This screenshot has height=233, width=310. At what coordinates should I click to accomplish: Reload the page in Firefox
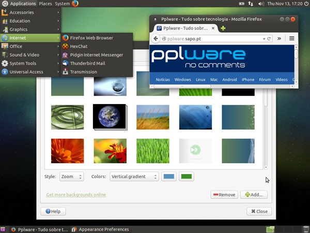(269, 39)
